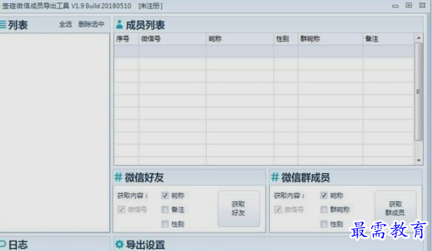Viewport: 432px width, 251px height.
Task: Click the member list person icon
Action: (120, 25)
